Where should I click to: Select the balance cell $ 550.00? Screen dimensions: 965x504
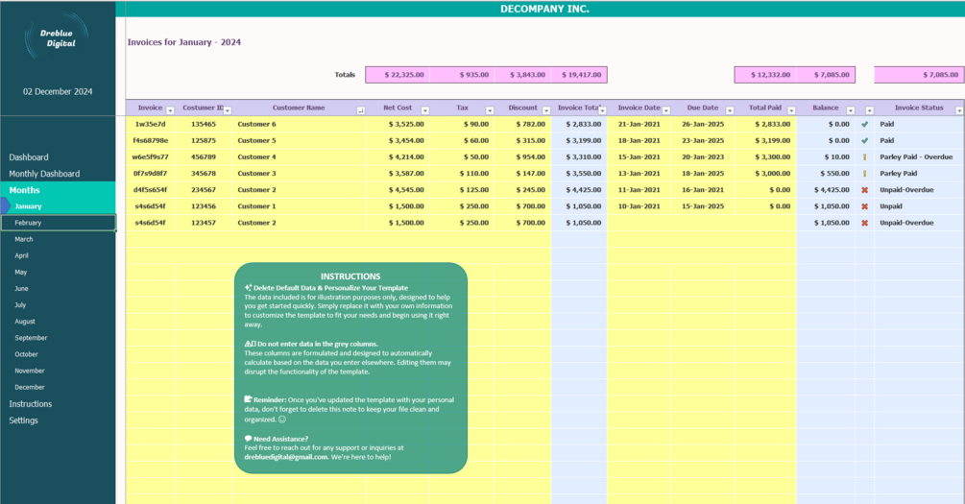826,174
